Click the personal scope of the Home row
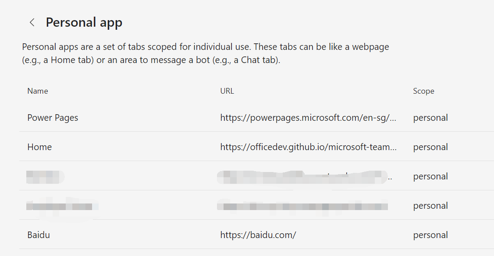494x256 pixels. click(430, 147)
